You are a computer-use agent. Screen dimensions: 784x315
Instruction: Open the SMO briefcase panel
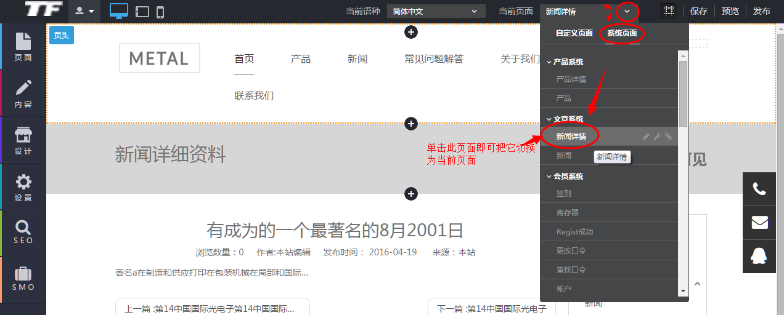23,279
